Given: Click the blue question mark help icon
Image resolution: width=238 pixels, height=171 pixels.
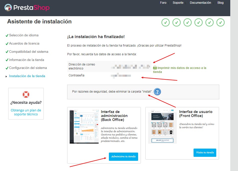Looking at the screenshot, I should (x=157, y=92).
